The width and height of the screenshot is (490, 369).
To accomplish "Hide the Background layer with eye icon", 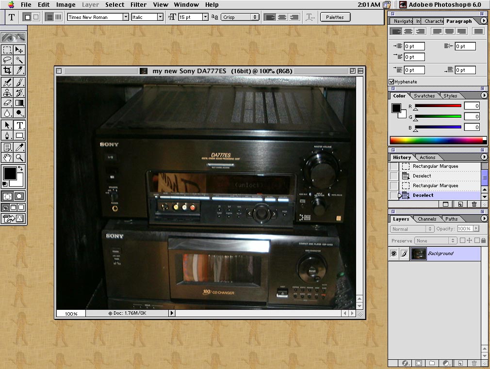I will tap(393, 254).
